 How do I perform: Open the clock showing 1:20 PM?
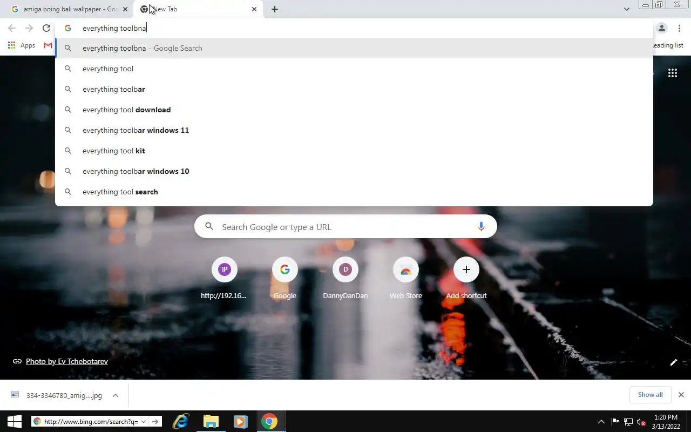666,421
